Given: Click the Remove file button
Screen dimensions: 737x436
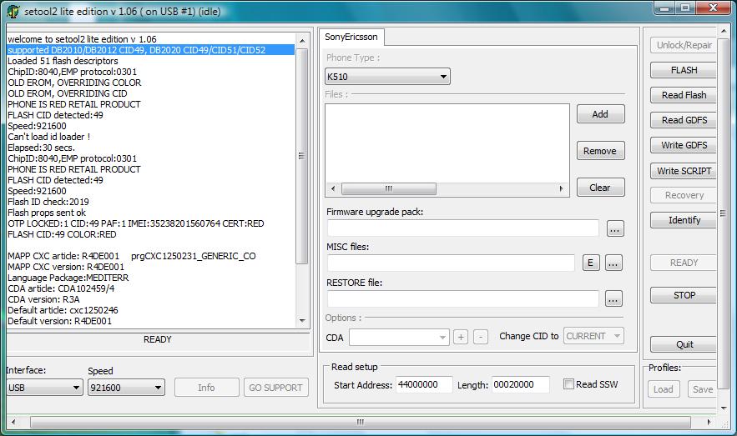Looking at the screenshot, I should (600, 151).
